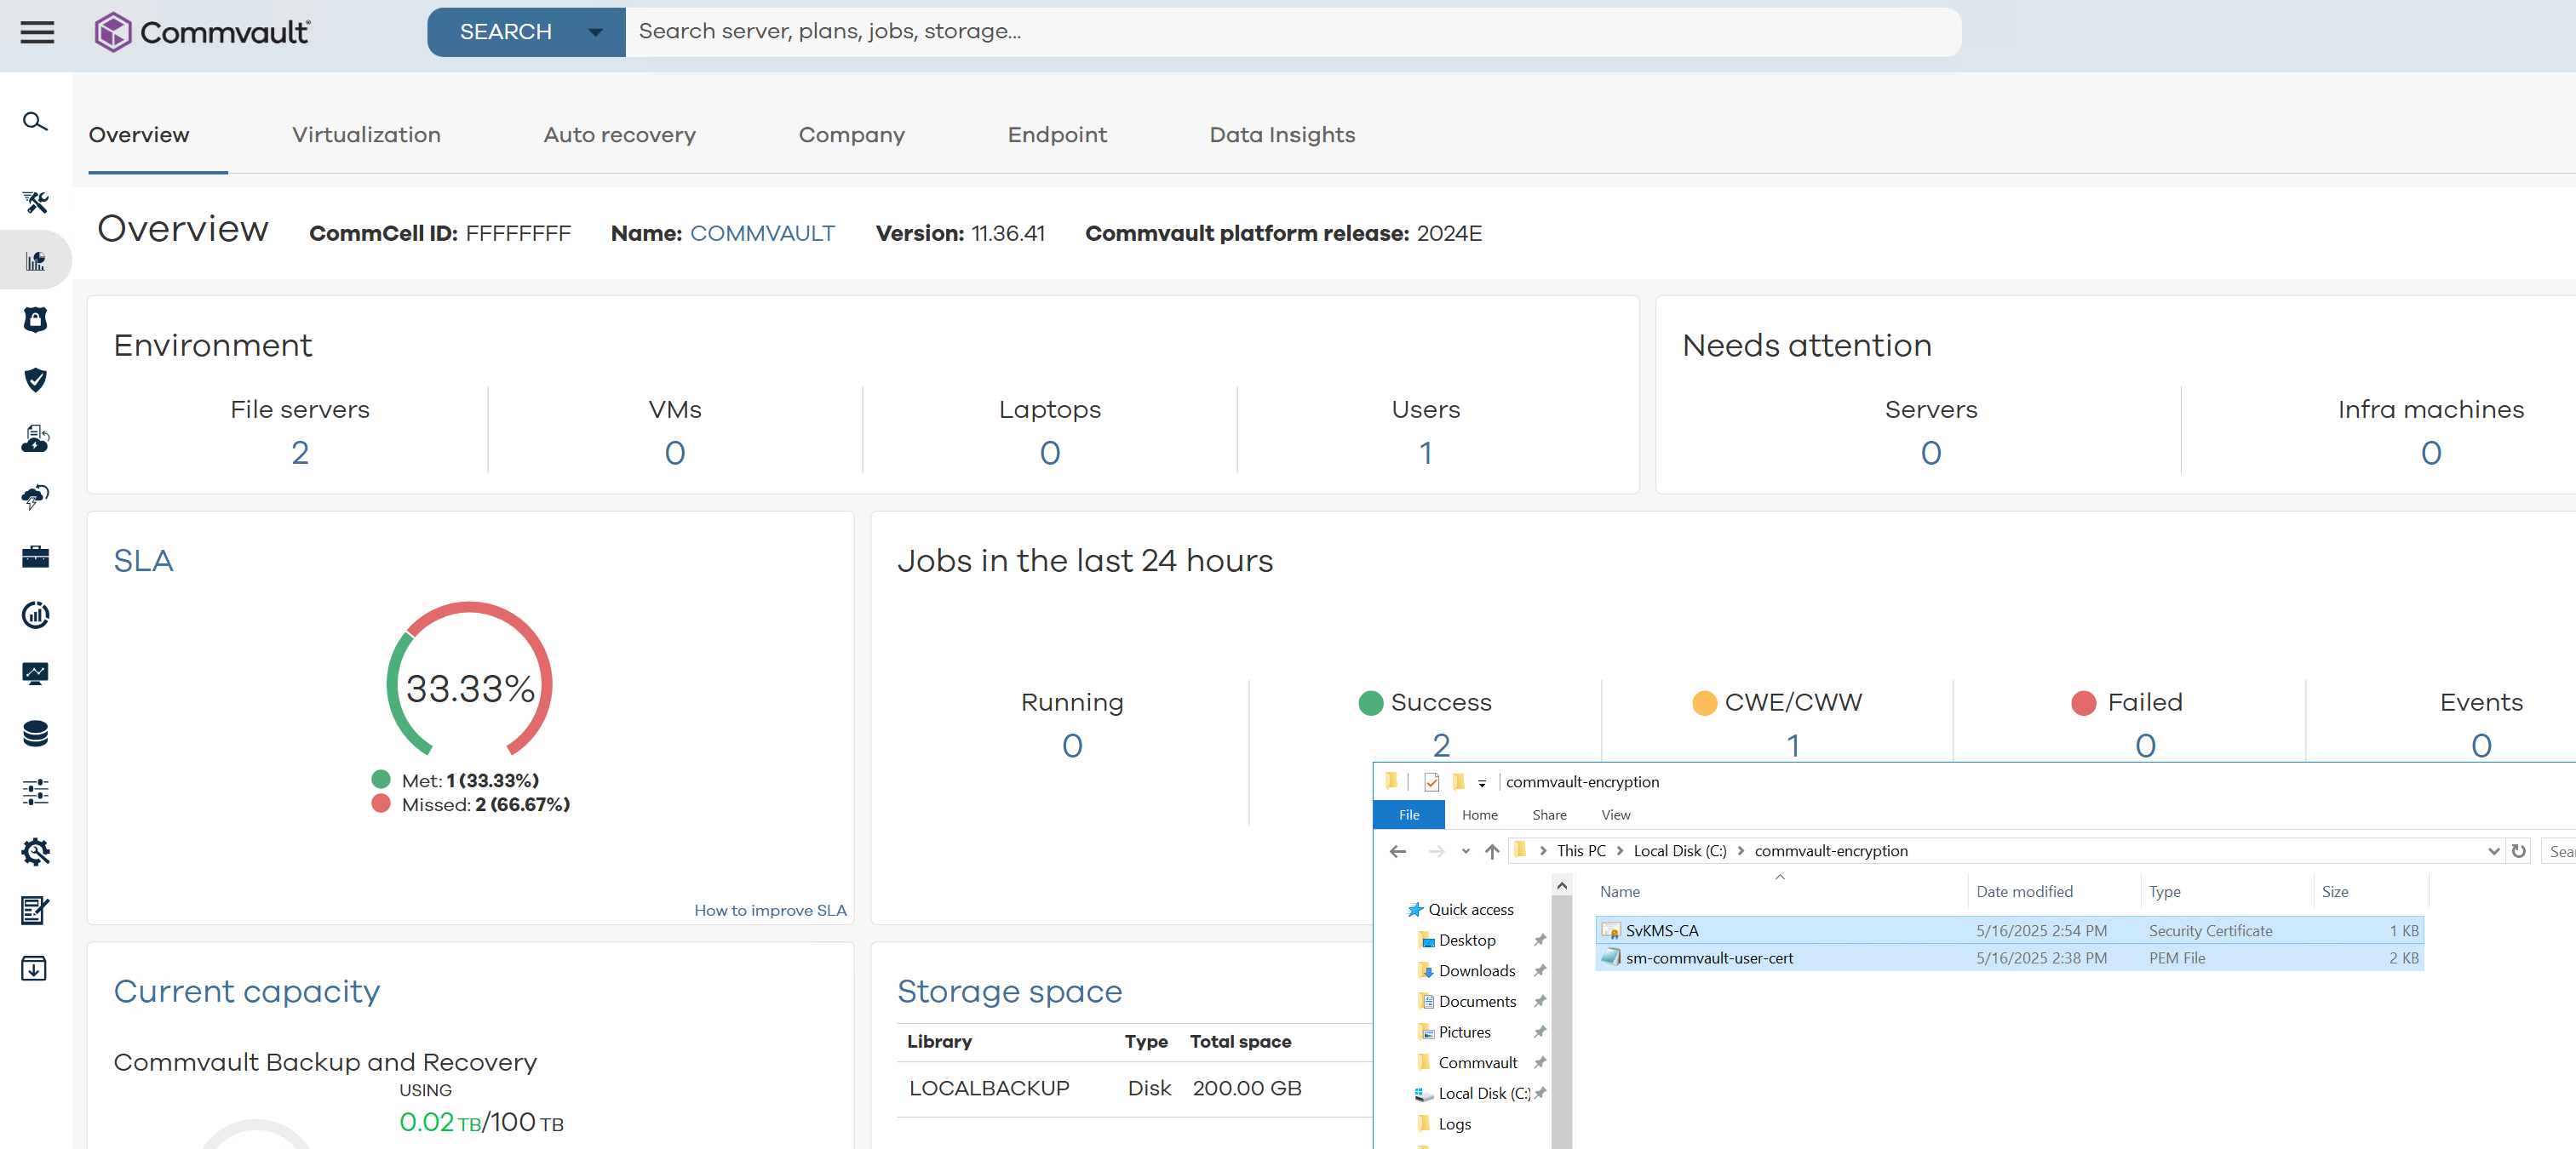Switch to the Endpoint tab
Screen dimensions: 2576x1149
click(x=1057, y=134)
